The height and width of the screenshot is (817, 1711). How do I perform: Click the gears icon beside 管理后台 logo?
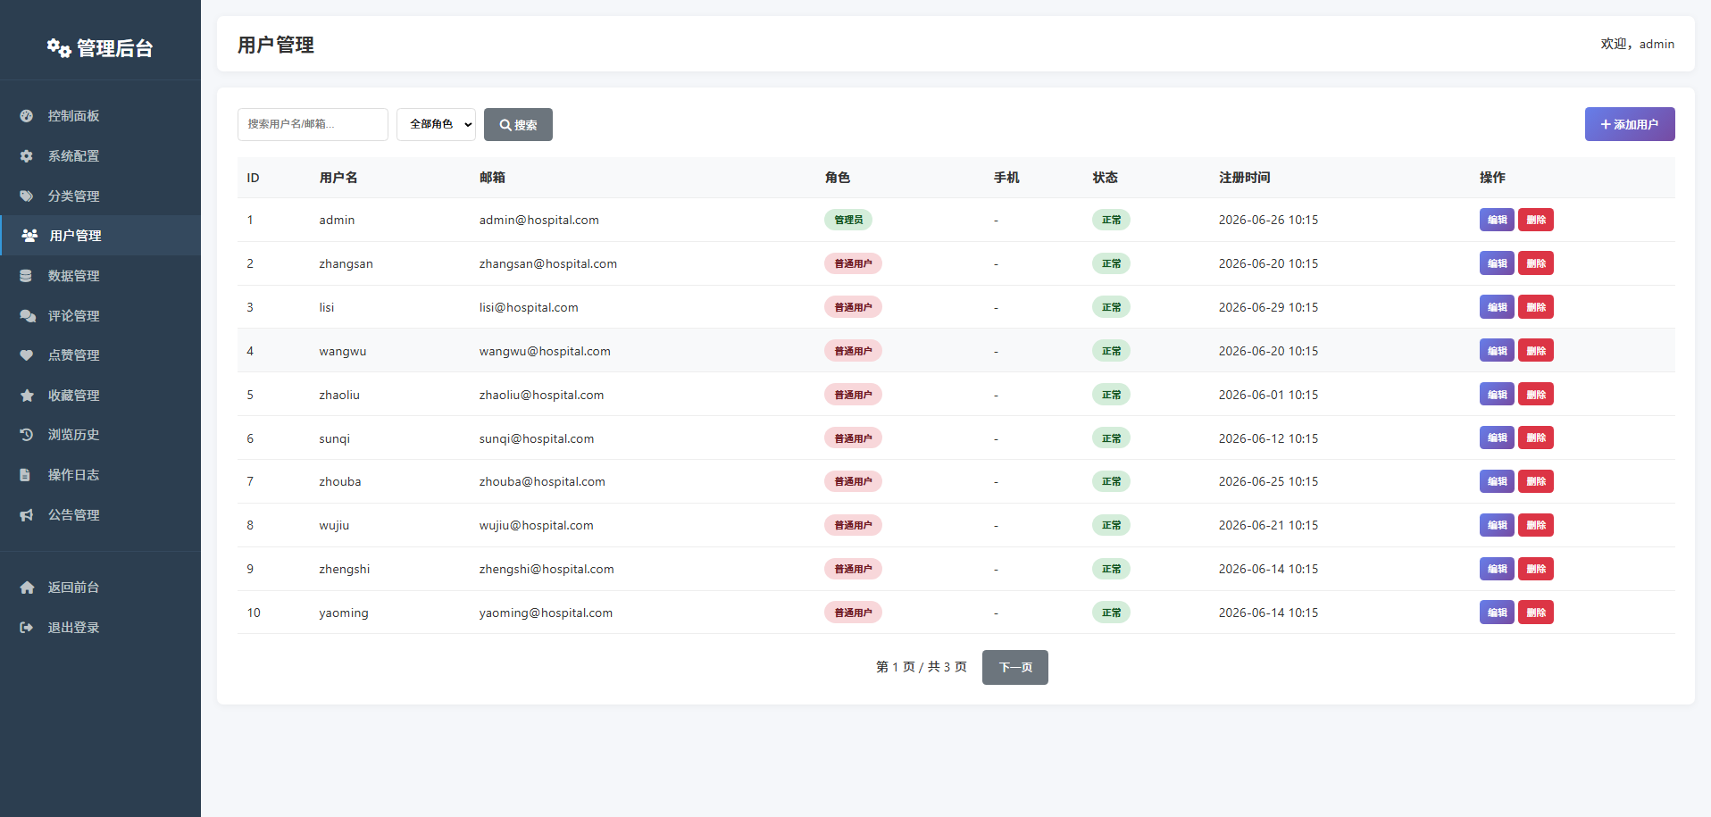click(x=59, y=48)
